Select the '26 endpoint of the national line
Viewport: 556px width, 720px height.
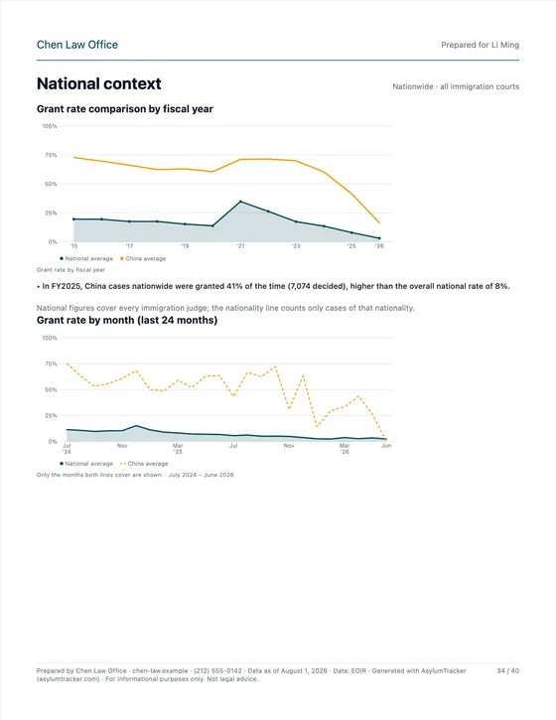click(379, 238)
